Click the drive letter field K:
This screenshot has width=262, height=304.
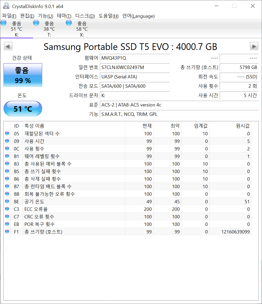135,95
